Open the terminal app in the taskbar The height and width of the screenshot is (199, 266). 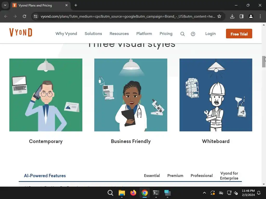point(156,193)
